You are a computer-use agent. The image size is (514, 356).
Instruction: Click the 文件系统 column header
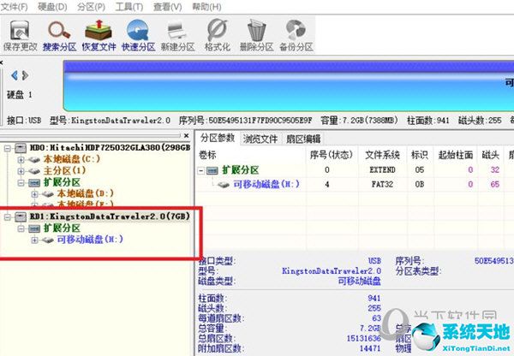pyautogui.click(x=382, y=155)
